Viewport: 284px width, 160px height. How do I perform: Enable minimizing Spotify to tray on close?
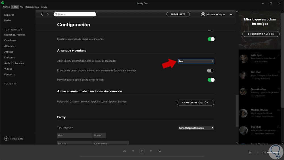210,70
